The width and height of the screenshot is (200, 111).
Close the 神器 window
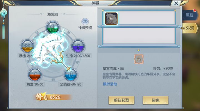pyautogui.click(x=176, y=3)
